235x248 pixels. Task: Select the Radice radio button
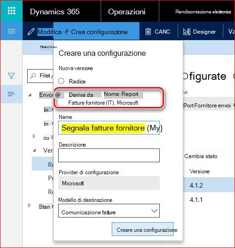[x=61, y=81]
